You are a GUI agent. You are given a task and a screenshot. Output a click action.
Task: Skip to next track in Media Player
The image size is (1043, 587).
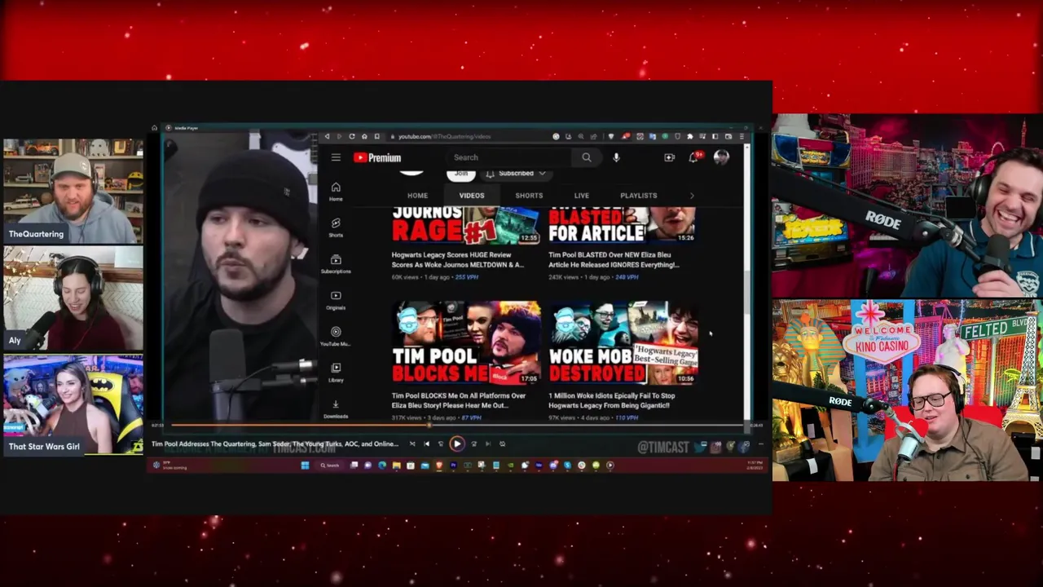pos(488,444)
